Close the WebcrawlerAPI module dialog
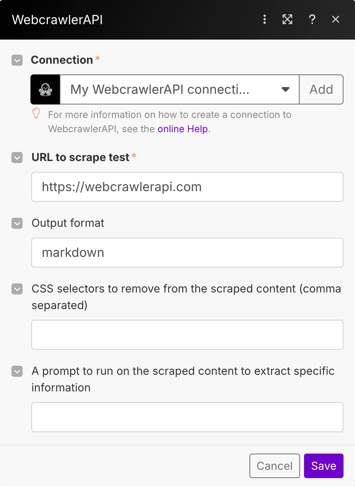This screenshot has width=355, height=486. click(336, 19)
